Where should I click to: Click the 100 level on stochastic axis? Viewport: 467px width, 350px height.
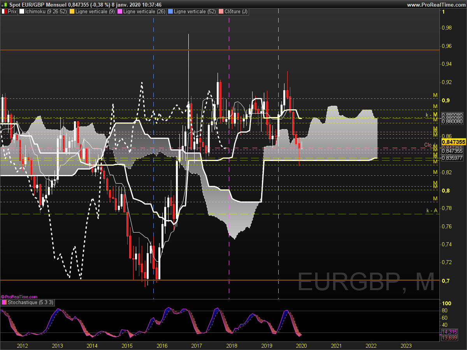447,303
